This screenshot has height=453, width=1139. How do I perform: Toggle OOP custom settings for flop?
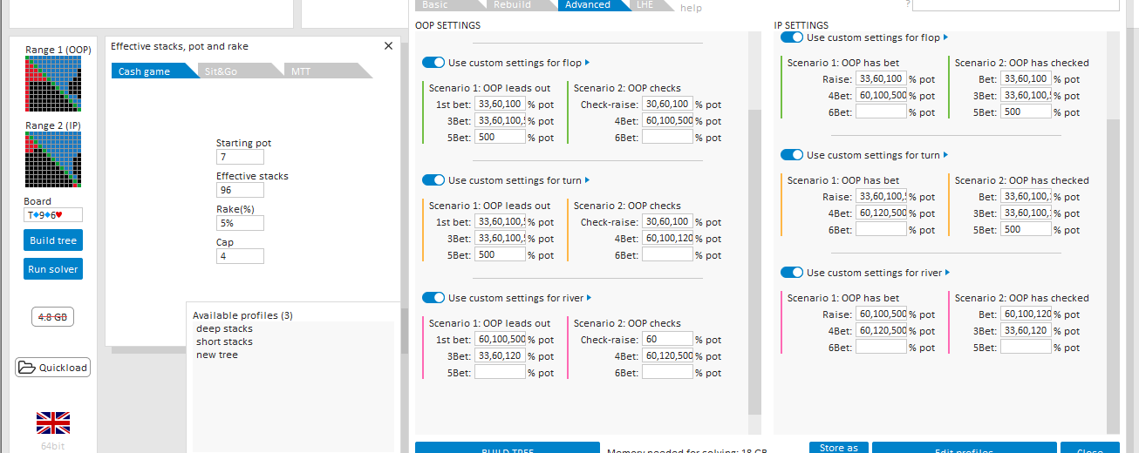[433, 63]
